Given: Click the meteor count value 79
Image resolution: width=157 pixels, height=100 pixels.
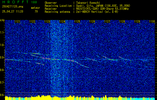Looking at the screenshot, I should 36,11.
